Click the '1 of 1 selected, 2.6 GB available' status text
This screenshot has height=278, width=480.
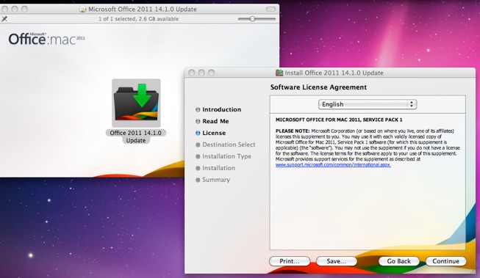[x=138, y=19]
